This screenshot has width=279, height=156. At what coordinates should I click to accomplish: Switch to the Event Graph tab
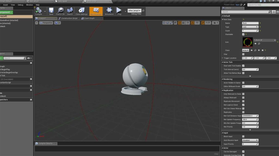coord(89,18)
